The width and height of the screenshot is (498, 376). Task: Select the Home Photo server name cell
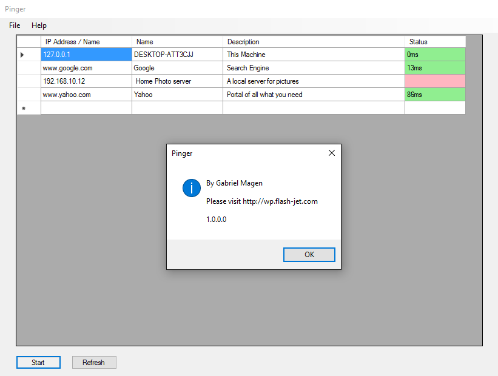point(177,81)
